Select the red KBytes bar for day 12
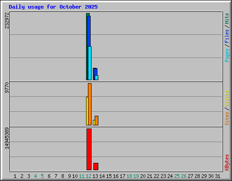 [x=89, y=149]
